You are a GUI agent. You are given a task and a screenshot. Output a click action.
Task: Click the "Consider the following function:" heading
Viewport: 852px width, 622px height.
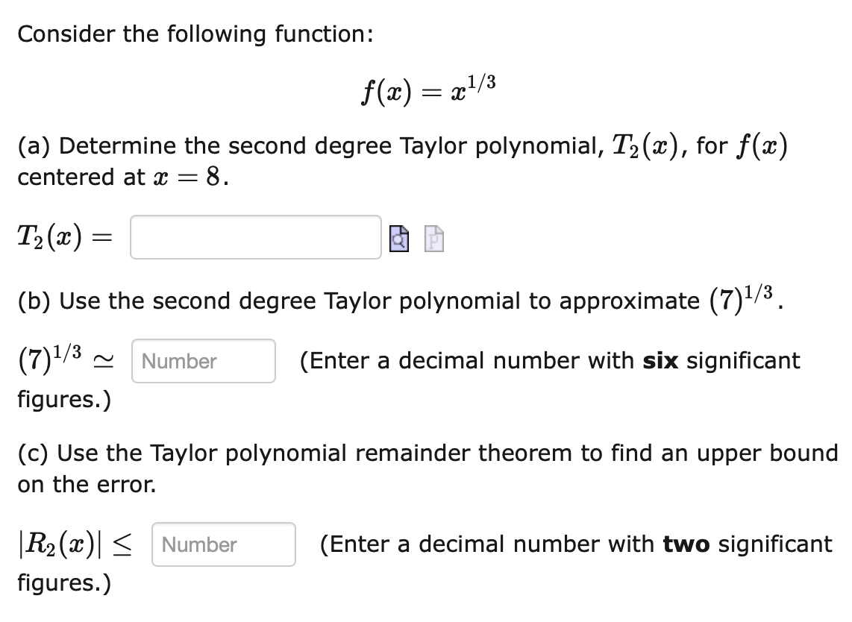tap(195, 34)
